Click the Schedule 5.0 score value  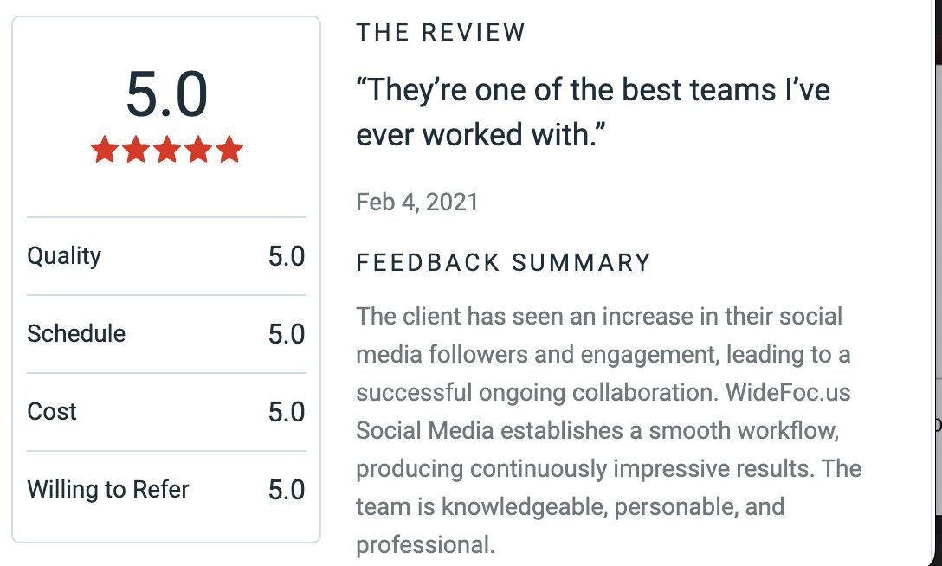tap(287, 334)
